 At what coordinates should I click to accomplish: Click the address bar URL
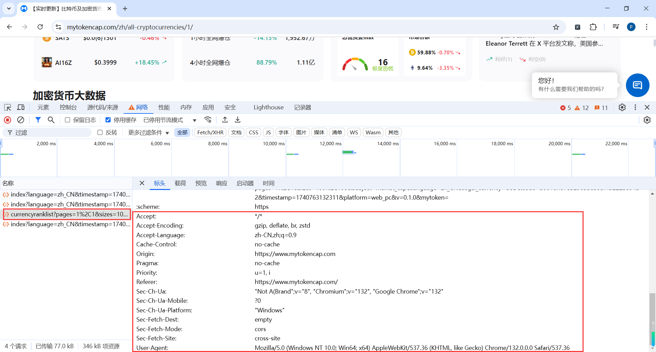130,27
